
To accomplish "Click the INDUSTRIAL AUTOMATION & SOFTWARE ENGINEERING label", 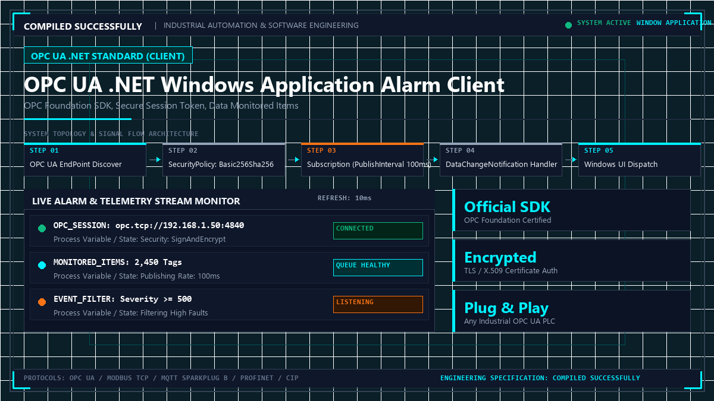I will pyautogui.click(x=261, y=26).
